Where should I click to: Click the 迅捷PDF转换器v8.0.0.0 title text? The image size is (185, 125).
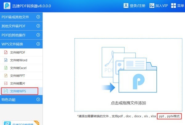pos(31,6)
